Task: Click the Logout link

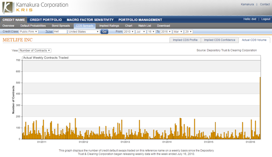Action: (266, 19)
